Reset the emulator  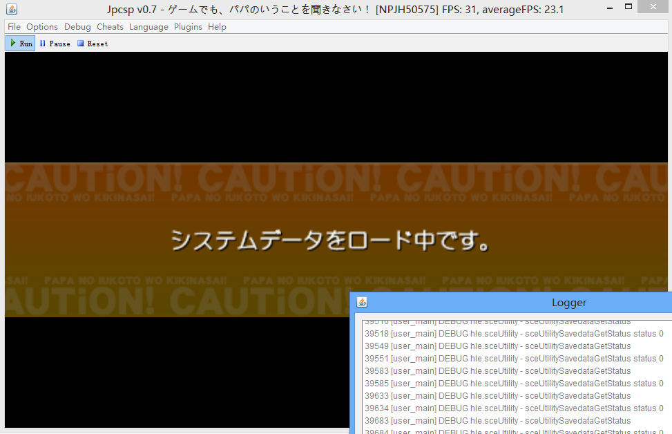(93, 44)
